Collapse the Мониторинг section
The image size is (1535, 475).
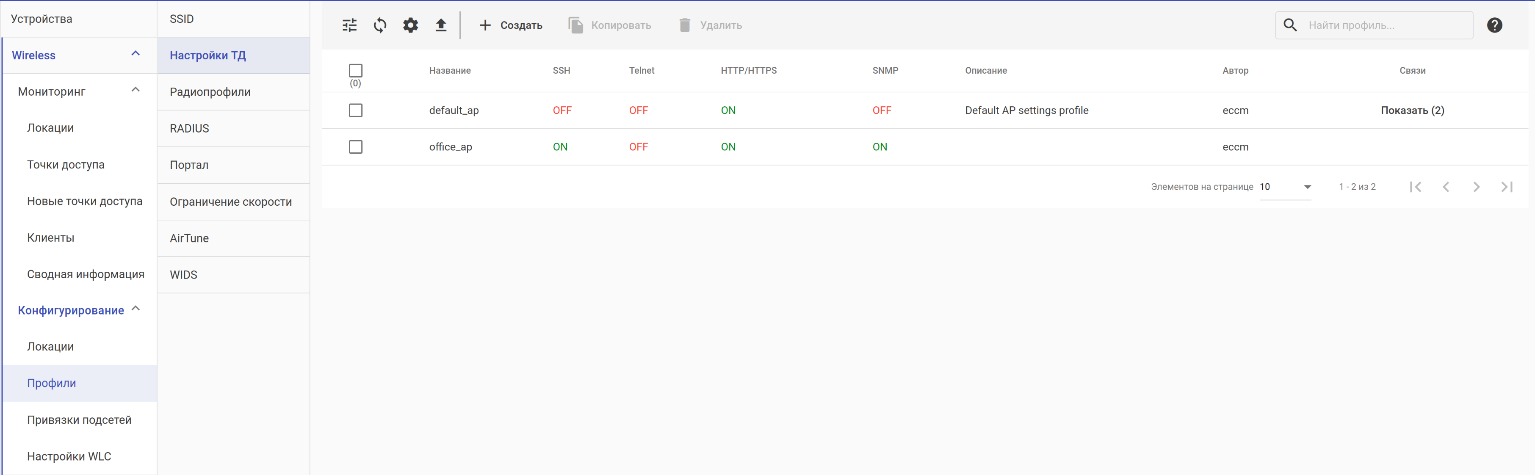click(136, 91)
